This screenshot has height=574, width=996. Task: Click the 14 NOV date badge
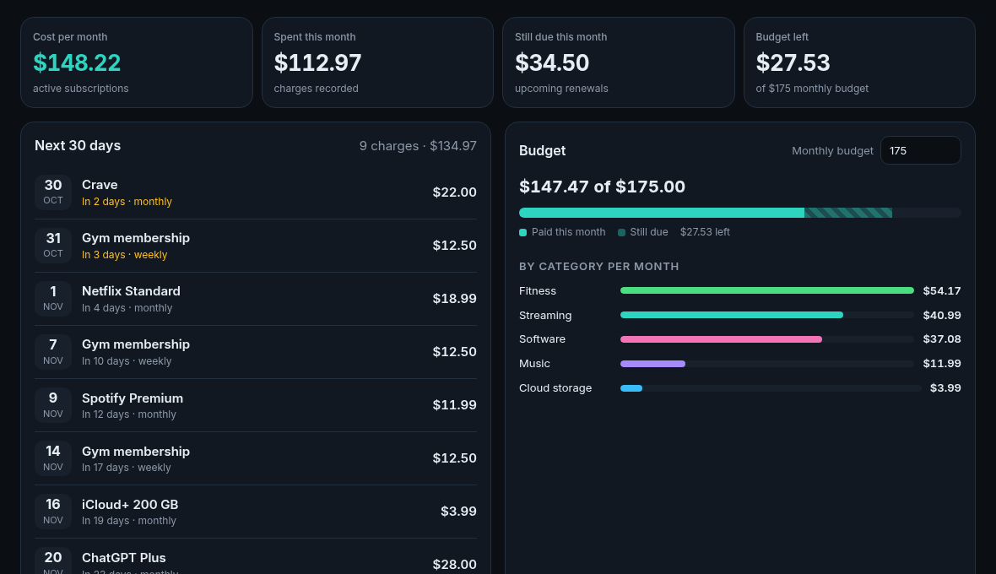tap(52, 458)
